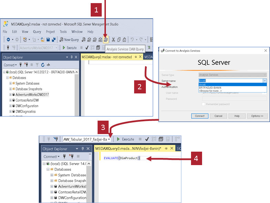The height and width of the screenshot is (203, 270).
Task: Tick the Remember password checkbox
Action: coord(203,104)
